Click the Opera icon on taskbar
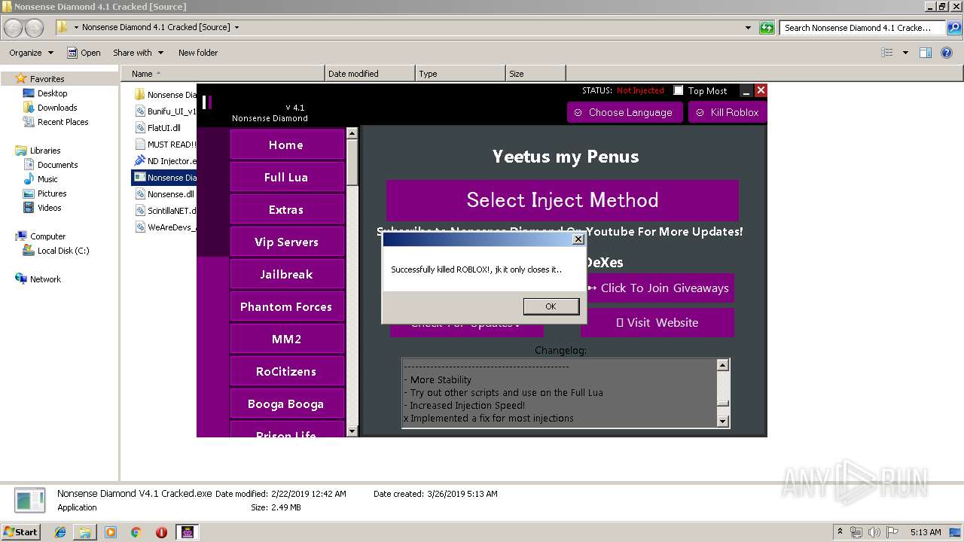Image resolution: width=964 pixels, height=542 pixels. pyautogui.click(x=161, y=532)
